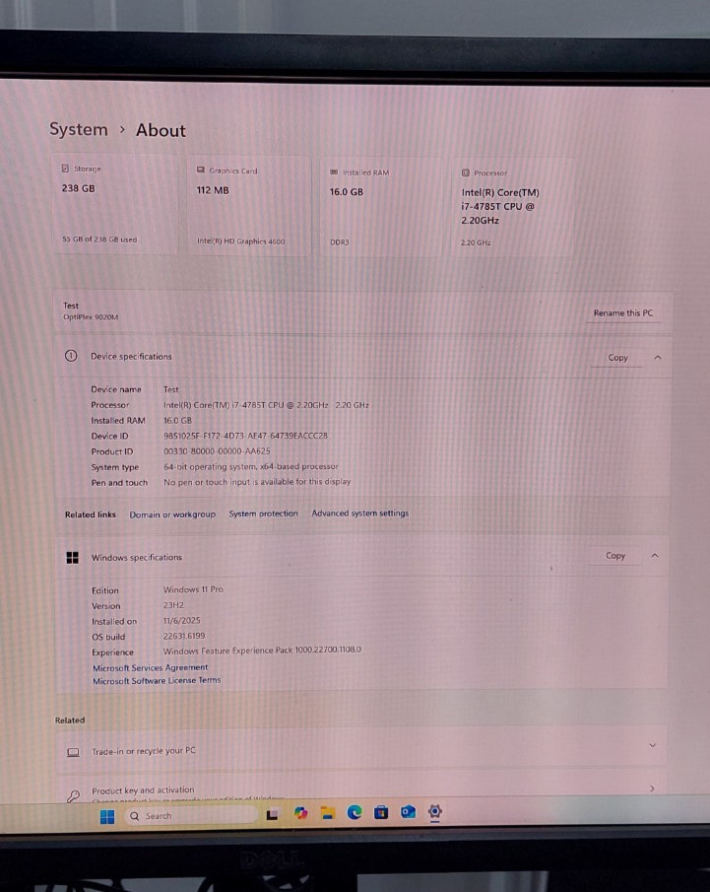Viewport: 710px width, 892px height.
Task: Click the 11/6/2025 installed date
Action: [x=182, y=621]
